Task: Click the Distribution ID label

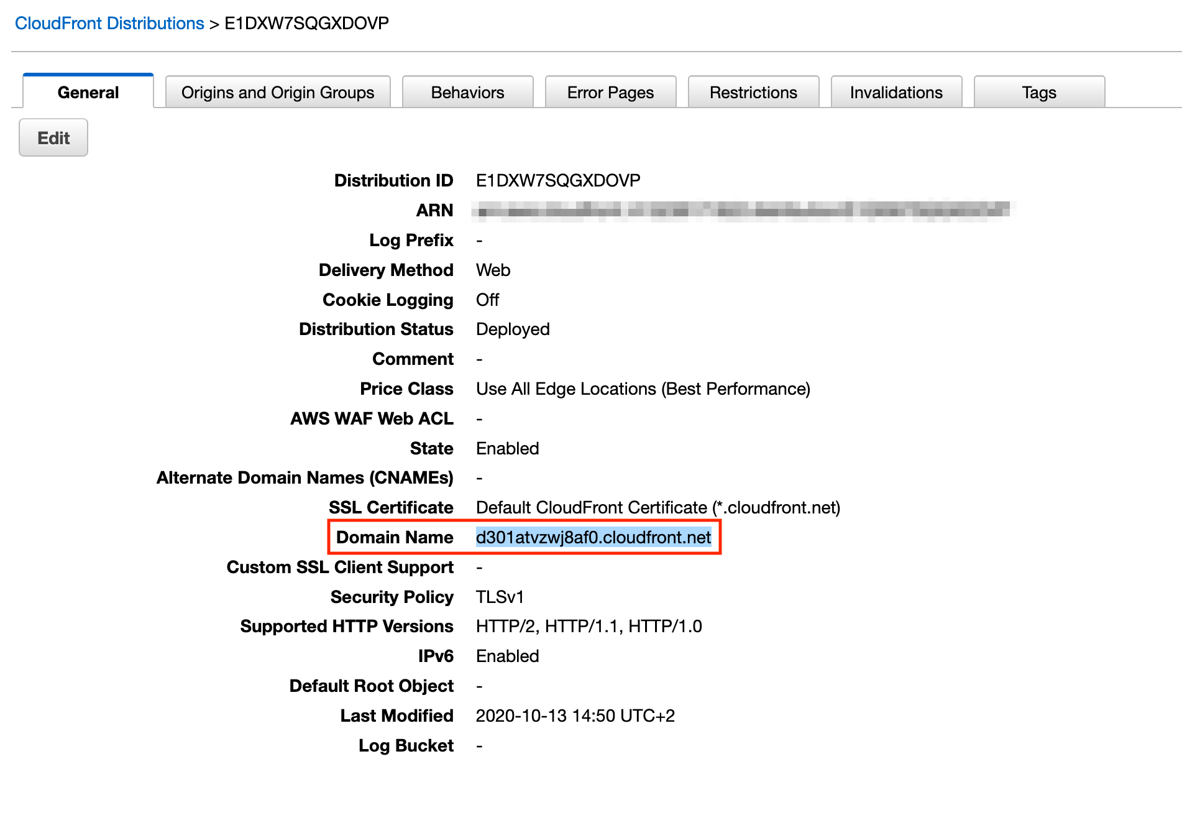Action: coord(394,180)
